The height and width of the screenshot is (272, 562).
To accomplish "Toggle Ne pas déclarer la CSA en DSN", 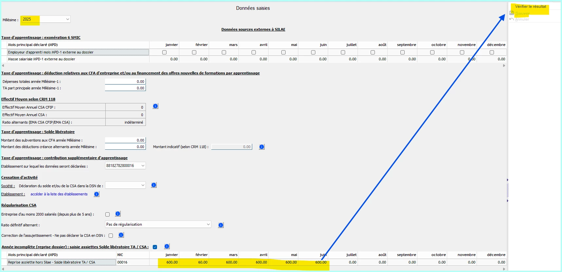I will 111,235.
